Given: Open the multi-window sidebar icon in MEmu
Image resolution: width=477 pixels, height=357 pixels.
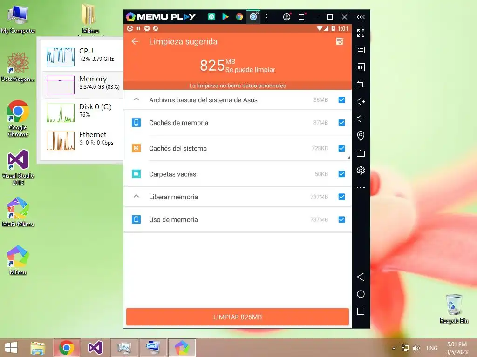Looking at the screenshot, I should click(361, 84).
